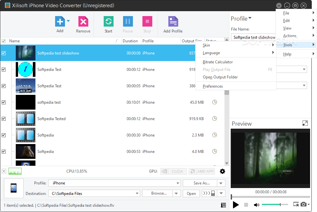Choose Open Output Folder

click(x=236, y=77)
